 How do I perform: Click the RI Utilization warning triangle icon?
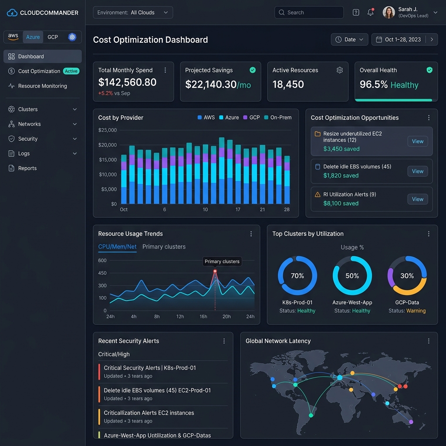coord(318,195)
